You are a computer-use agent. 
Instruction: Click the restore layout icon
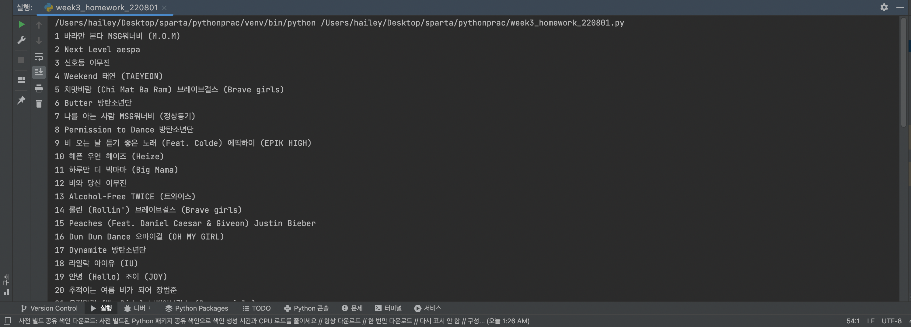point(21,80)
